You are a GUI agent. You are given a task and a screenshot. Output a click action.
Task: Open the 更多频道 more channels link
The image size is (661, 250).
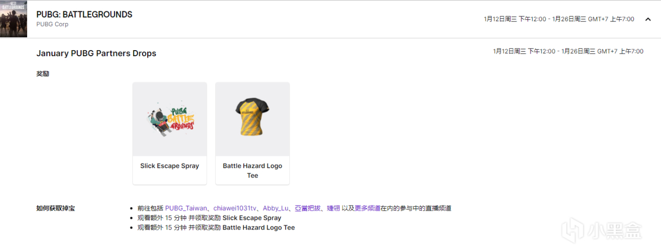(368, 208)
